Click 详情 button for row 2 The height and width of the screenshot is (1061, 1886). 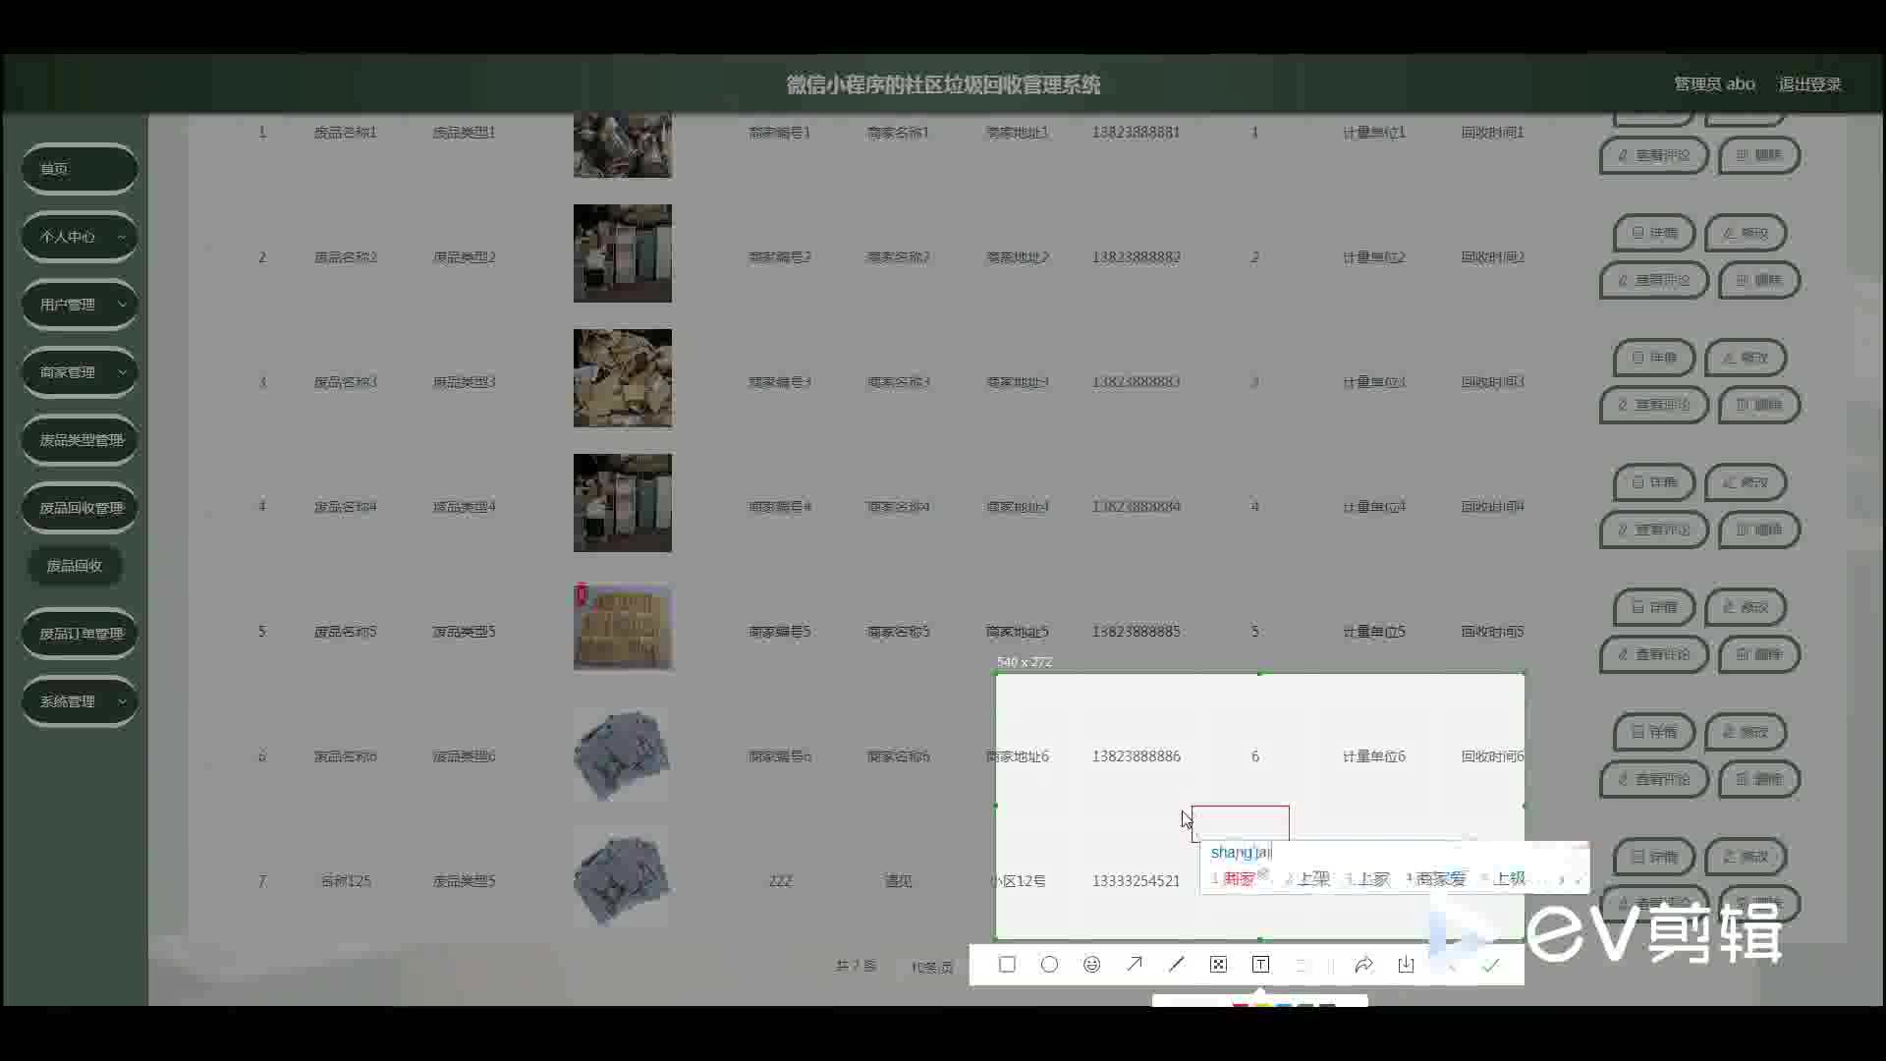pyautogui.click(x=1654, y=233)
